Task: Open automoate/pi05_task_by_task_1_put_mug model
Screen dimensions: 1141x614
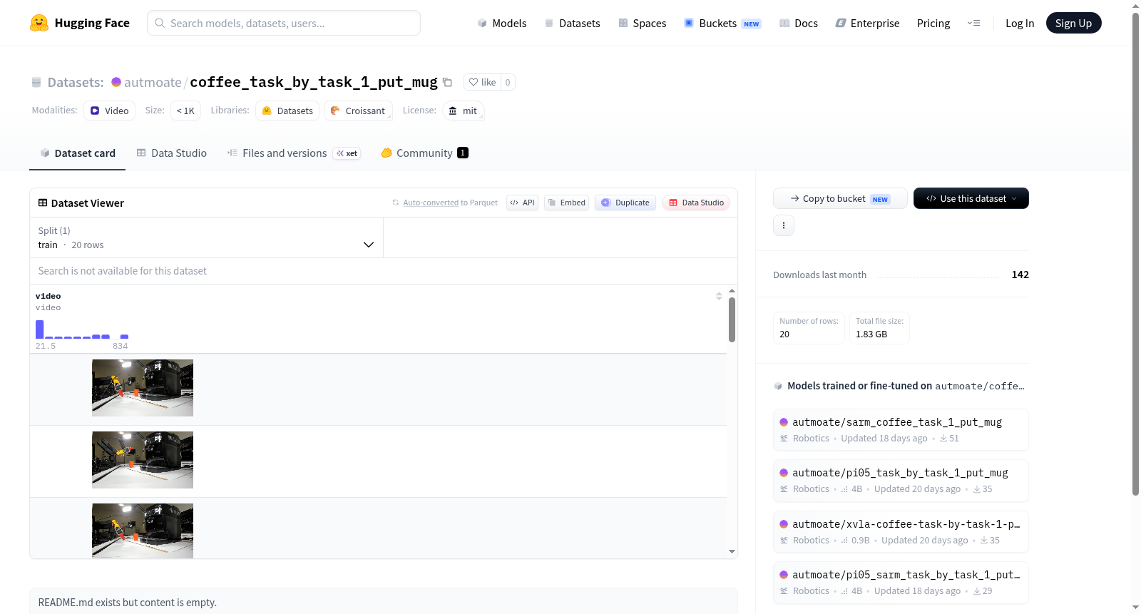Action: (901, 481)
